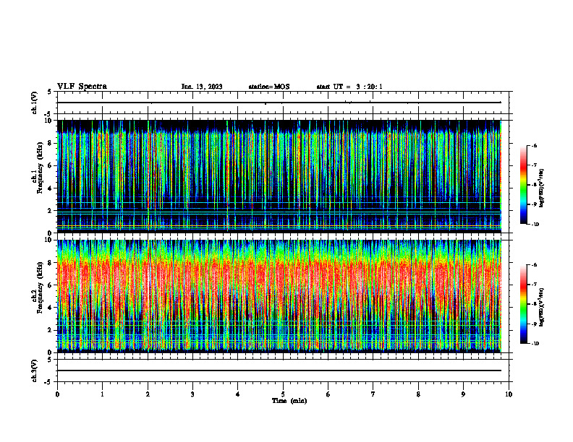Click time axis tick label "3"
This screenshot has height=442, width=573.
click(192, 394)
